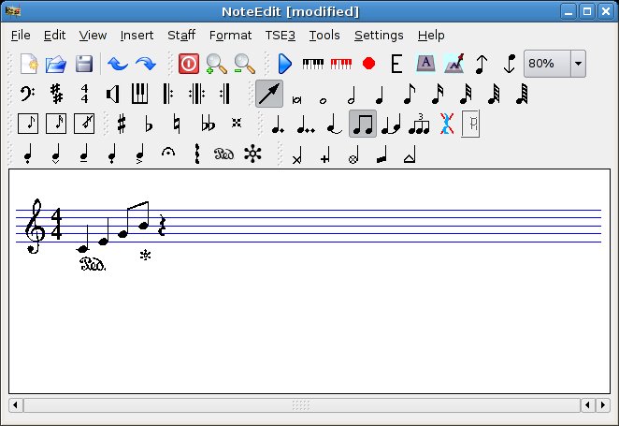Viewport: 619px width, 426px height.
Task: Open the Staff menu
Action: (x=181, y=36)
